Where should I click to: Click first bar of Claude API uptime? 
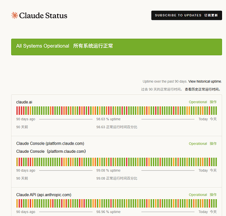[17, 203]
